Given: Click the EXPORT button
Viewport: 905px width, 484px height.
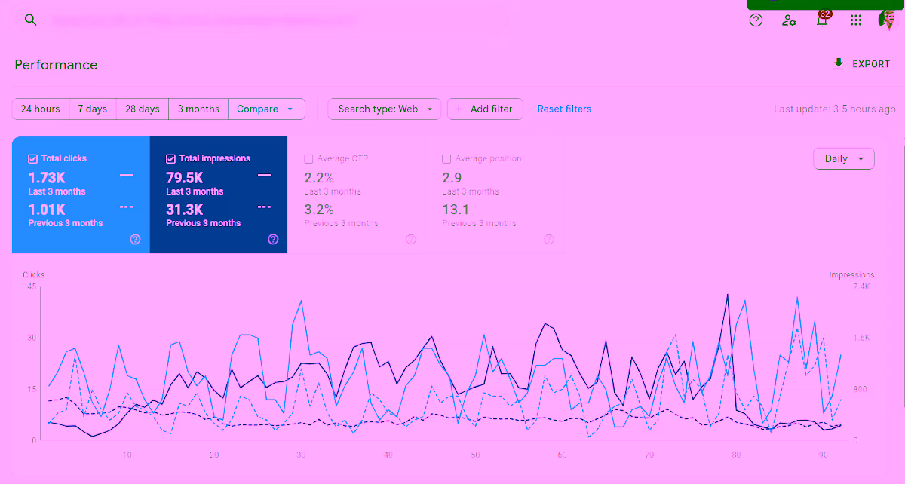Looking at the screenshot, I should point(861,64).
